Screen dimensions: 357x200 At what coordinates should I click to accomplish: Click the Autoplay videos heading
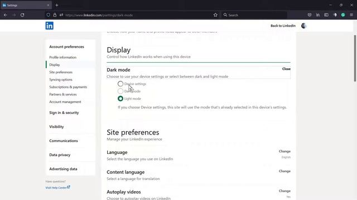point(124,192)
